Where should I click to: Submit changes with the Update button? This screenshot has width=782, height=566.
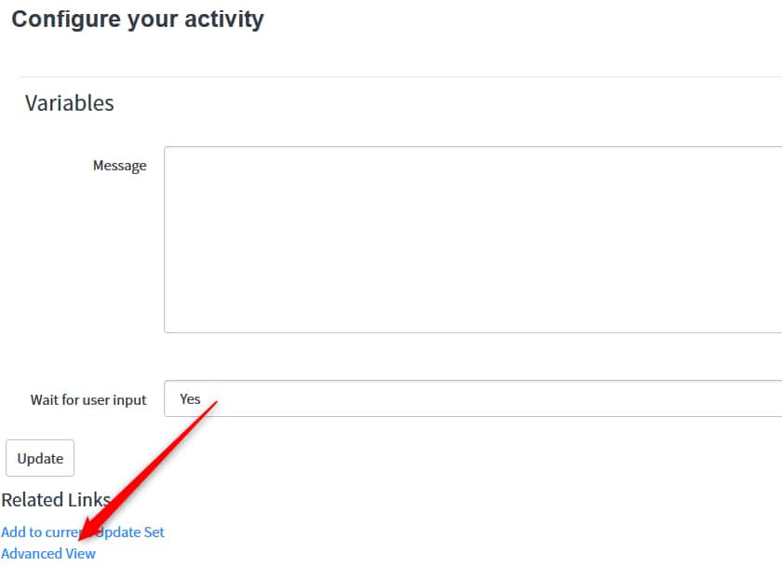[40, 458]
